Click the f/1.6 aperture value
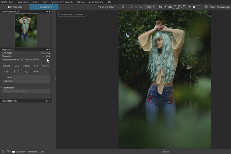The image size is (231, 154). pos(17,66)
